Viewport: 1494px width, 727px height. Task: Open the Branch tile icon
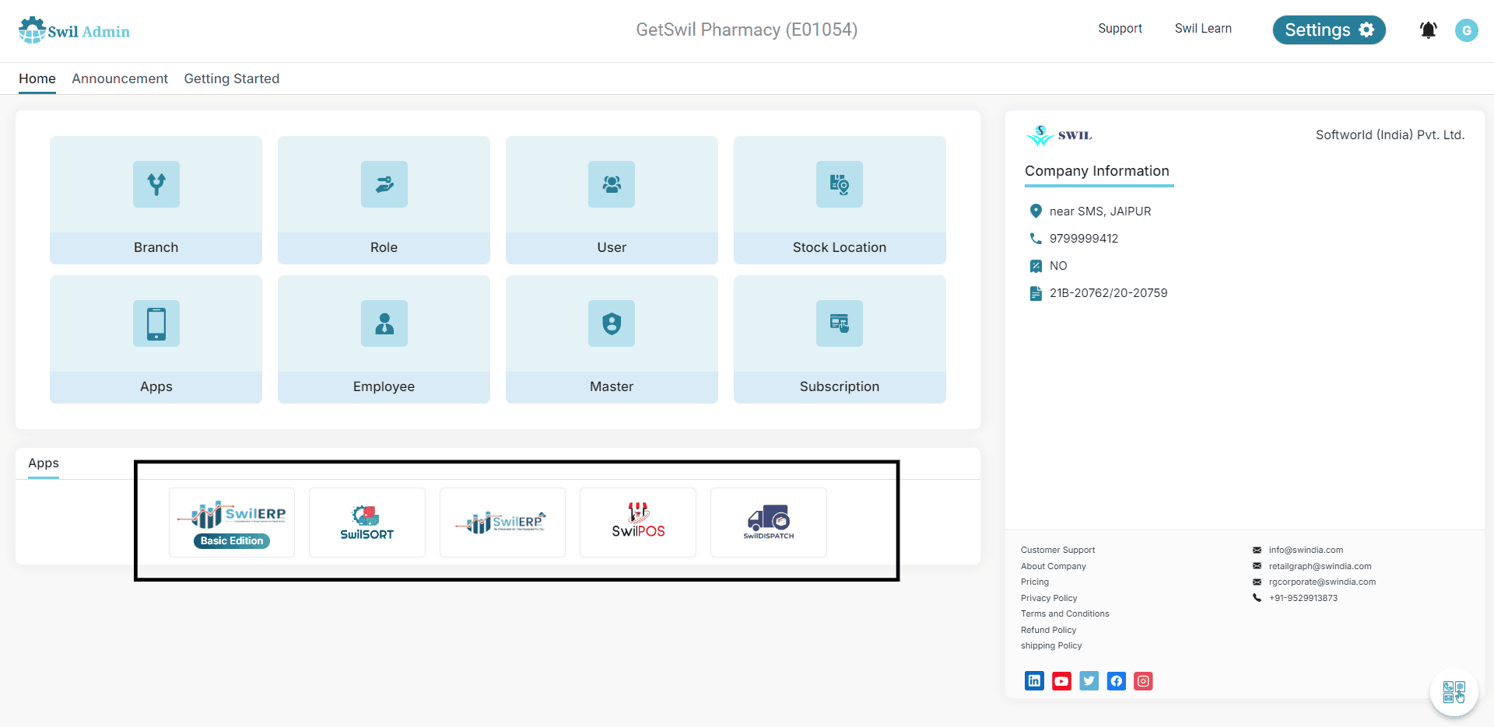(x=156, y=184)
